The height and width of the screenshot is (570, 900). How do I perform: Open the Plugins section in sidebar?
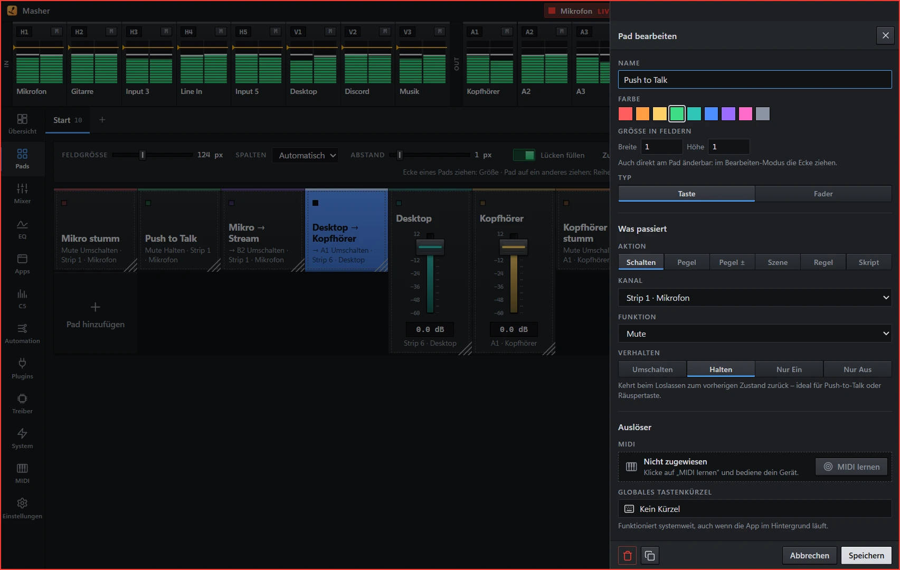(x=22, y=369)
